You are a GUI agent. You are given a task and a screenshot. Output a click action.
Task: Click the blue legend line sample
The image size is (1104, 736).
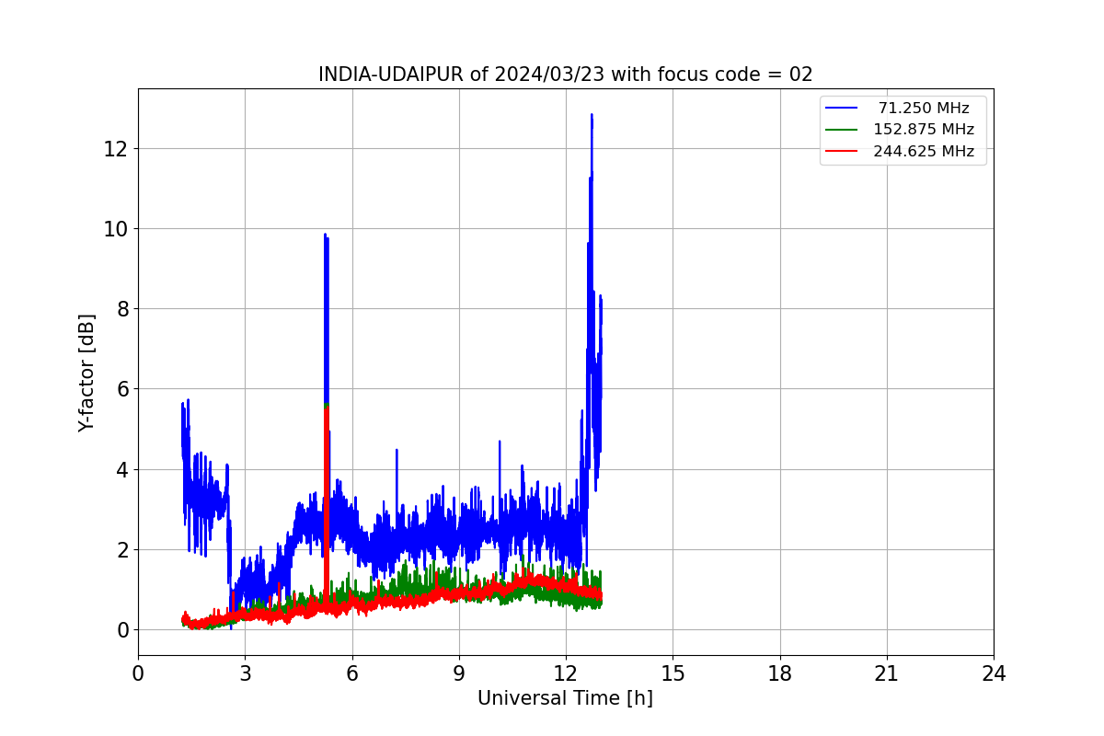pyautogui.click(x=843, y=109)
